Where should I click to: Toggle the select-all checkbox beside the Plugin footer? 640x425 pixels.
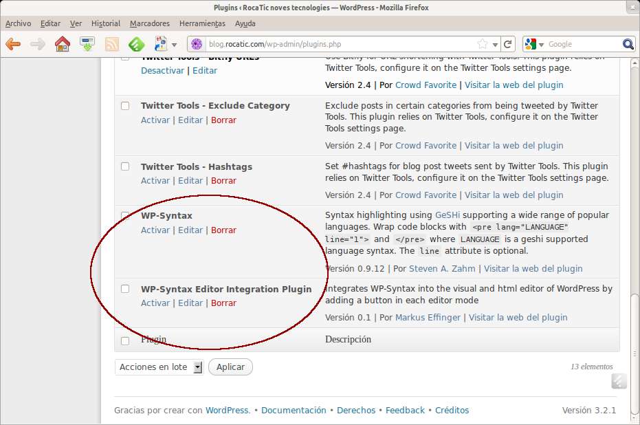[125, 340]
